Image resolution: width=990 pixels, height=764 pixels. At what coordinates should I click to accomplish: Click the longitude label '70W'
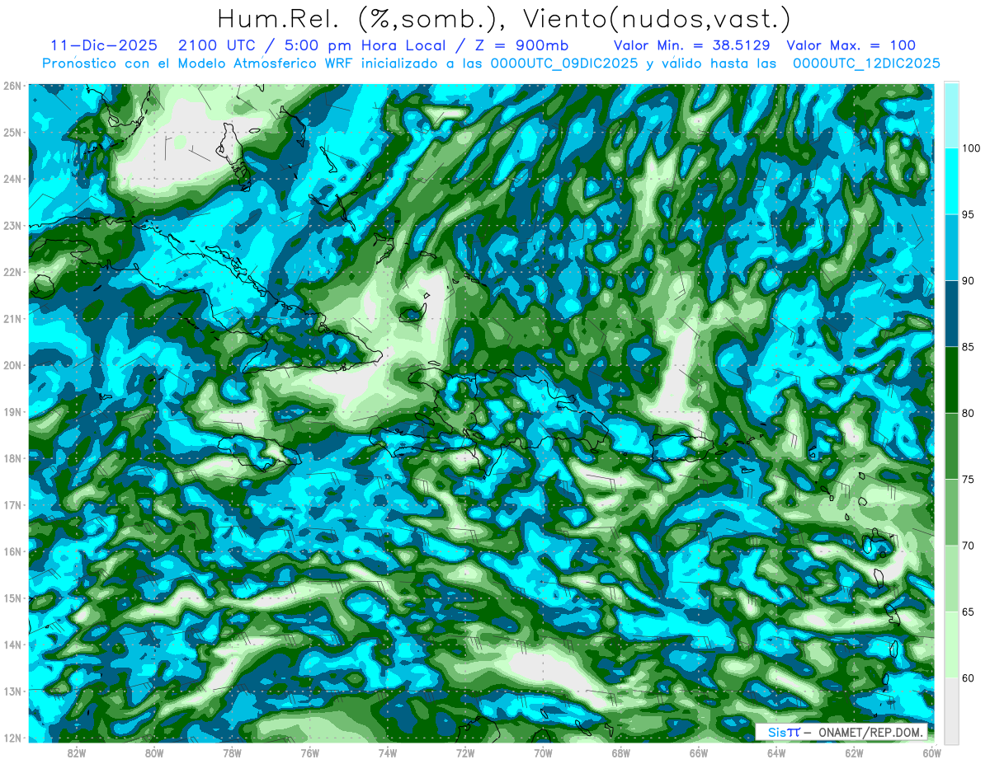543,752
